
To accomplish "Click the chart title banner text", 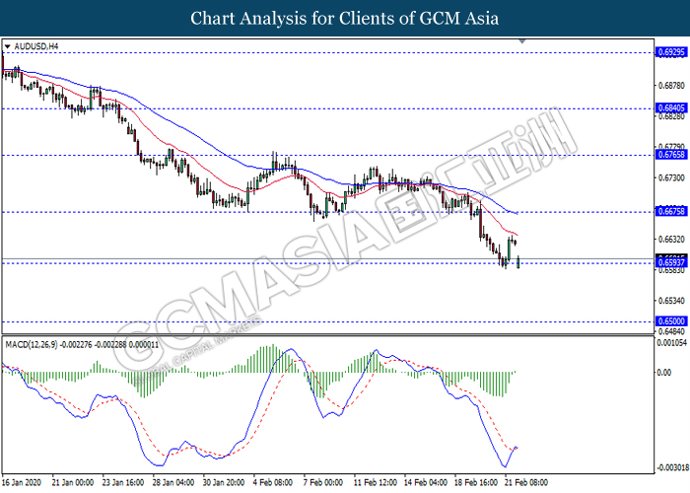I will (x=345, y=18).
